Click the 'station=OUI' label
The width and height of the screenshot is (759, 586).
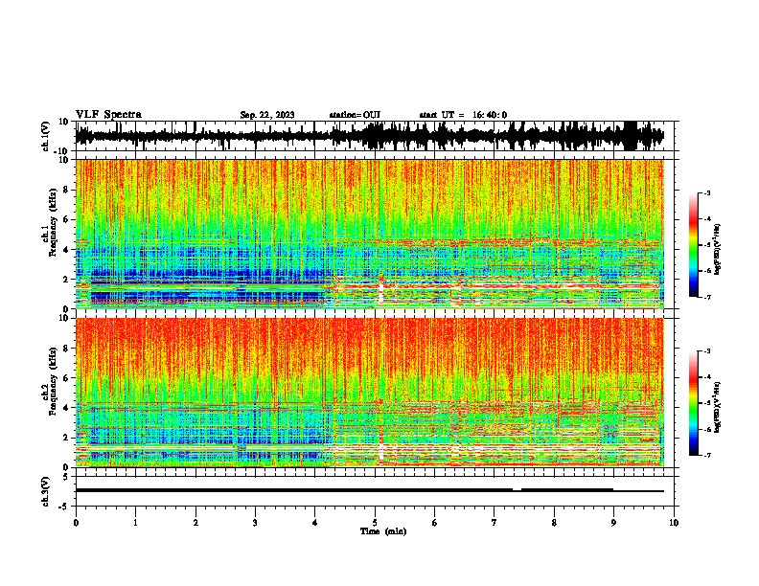tap(355, 115)
